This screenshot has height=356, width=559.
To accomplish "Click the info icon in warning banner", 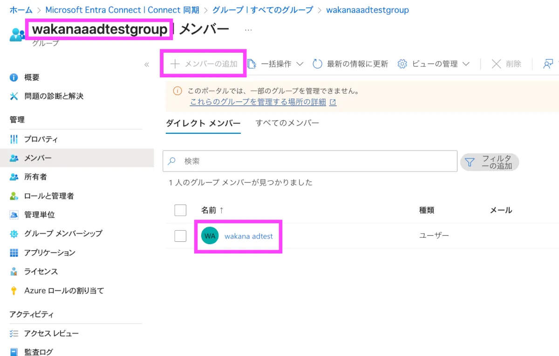I will (x=178, y=91).
